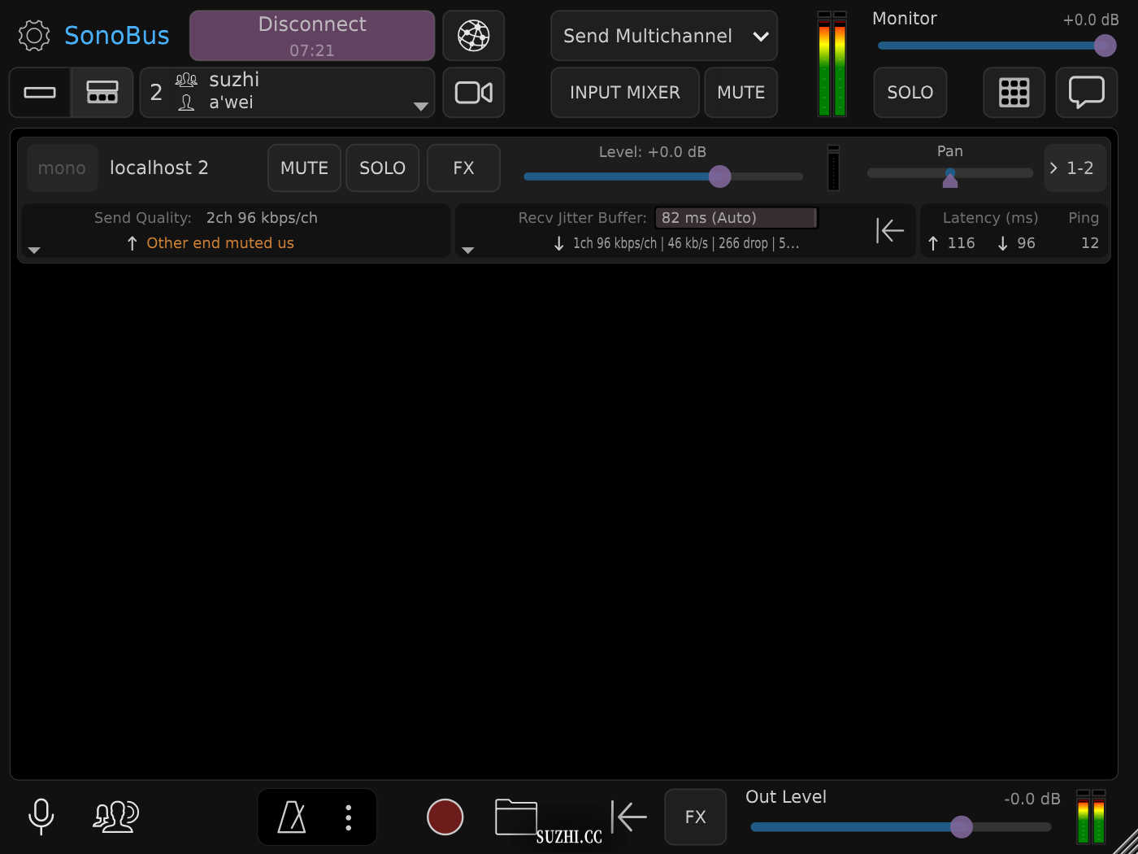
Task: Click the globe network connection icon
Action: point(473,36)
